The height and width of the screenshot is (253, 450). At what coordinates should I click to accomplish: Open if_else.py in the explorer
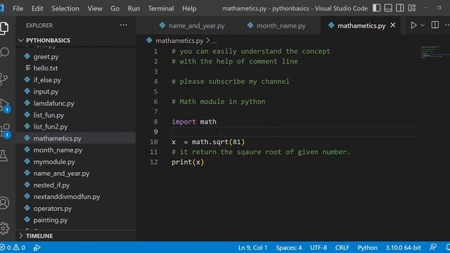coord(47,80)
